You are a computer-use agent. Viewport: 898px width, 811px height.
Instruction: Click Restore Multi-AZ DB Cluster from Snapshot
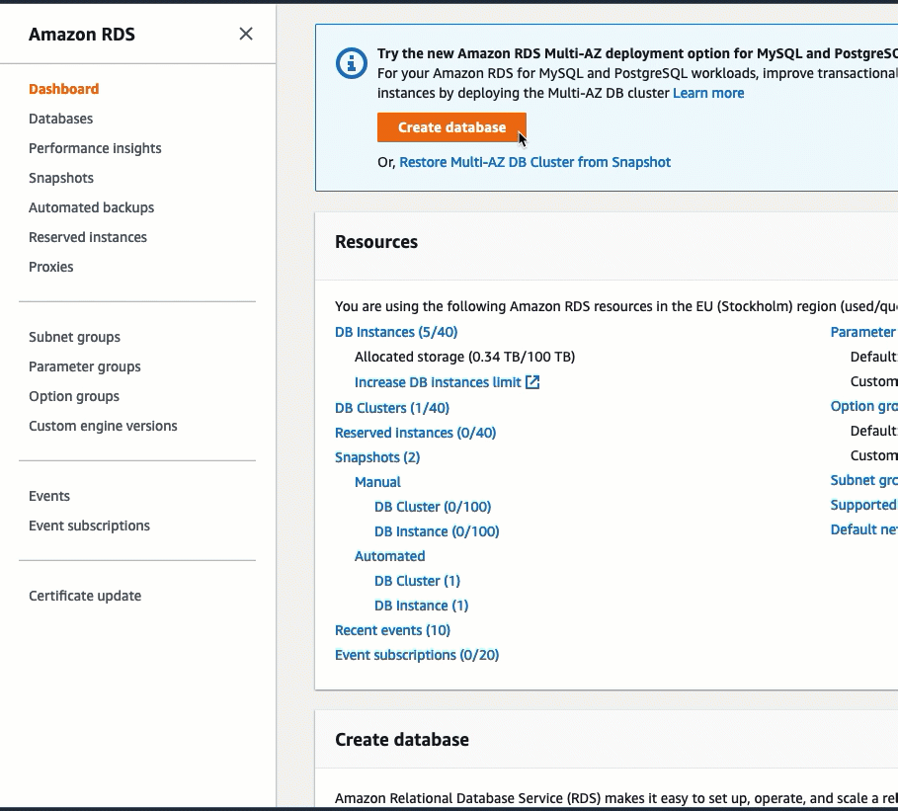pos(534,161)
